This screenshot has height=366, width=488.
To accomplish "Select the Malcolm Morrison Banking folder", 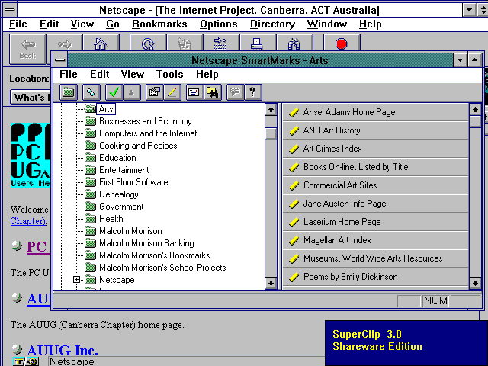I will tap(146, 243).
